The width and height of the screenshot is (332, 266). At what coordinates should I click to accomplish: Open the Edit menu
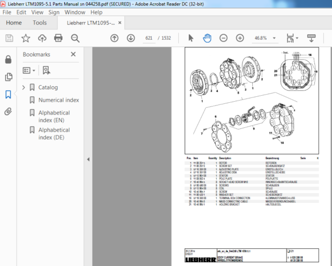pos(21,12)
